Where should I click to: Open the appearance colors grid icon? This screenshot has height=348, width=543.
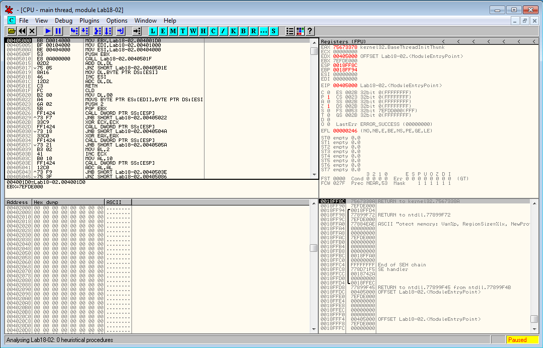click(300, 31)
